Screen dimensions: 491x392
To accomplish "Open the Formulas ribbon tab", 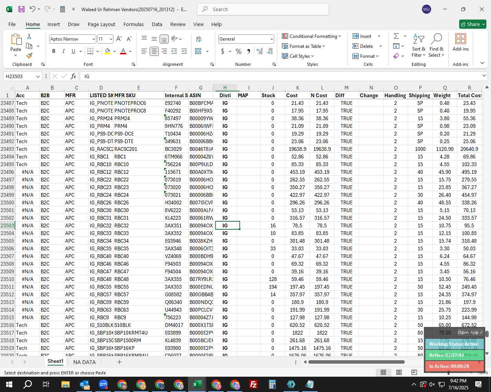I will (133, 24).
